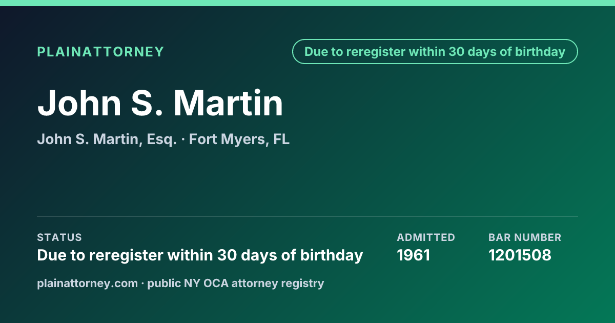Screen dimensions: 615x323
Task: Click the STATUS field label
Action: click(x=59, y=237)
